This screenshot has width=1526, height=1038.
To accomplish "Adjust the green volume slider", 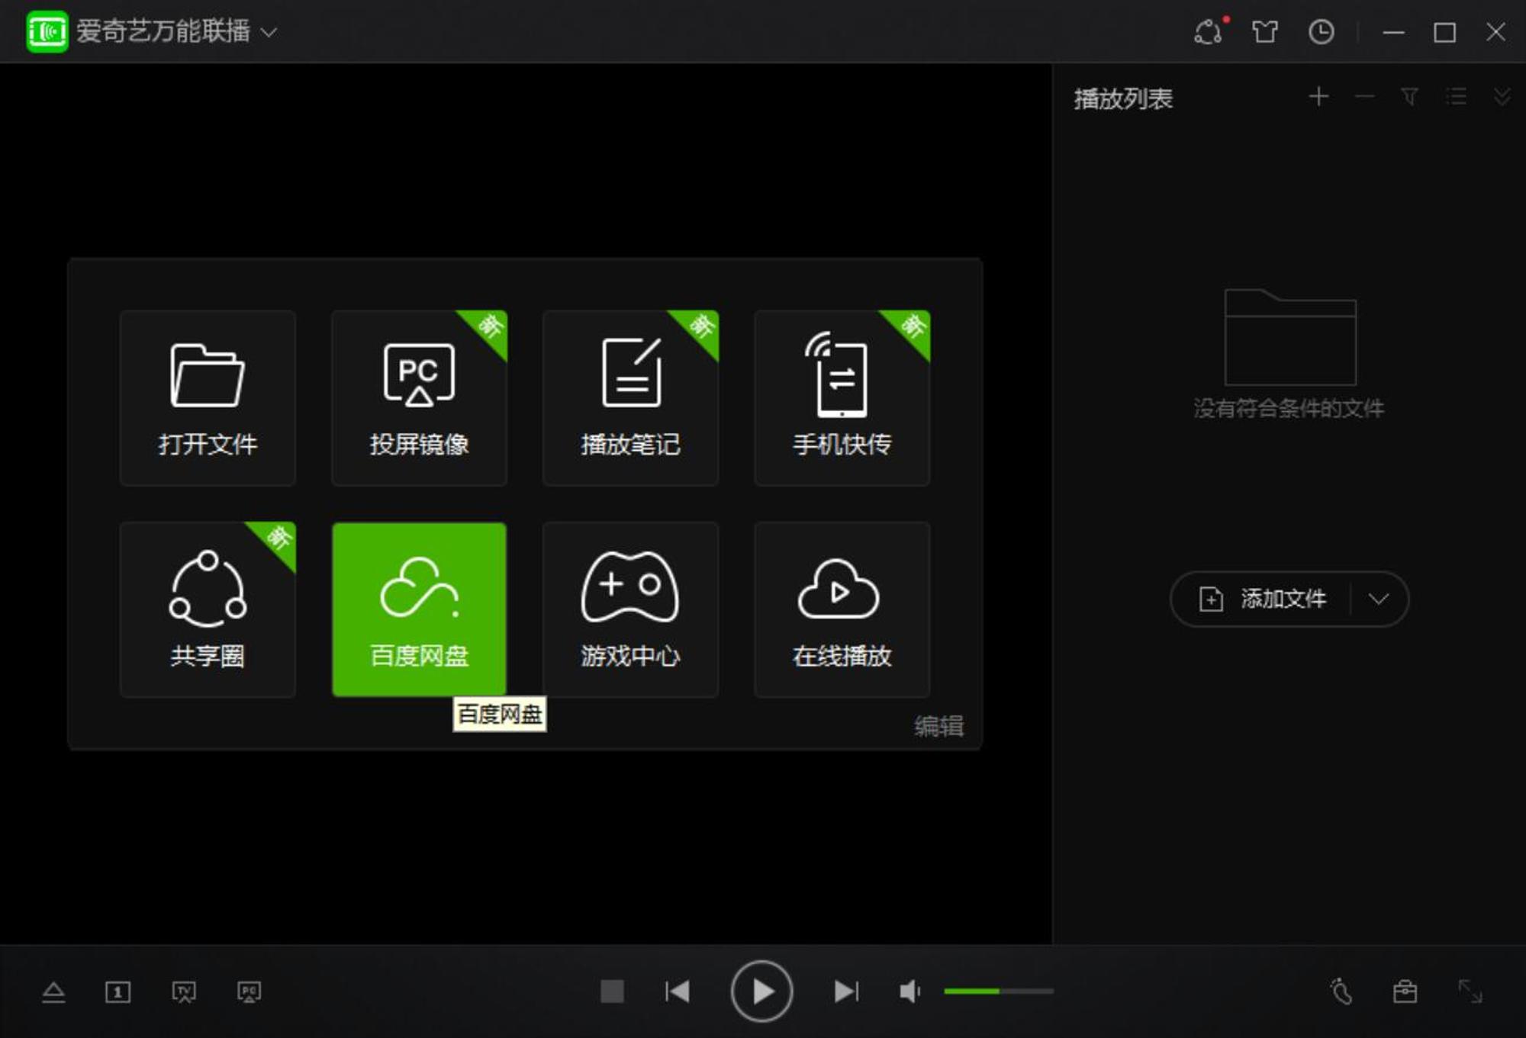I will [999, 991].
